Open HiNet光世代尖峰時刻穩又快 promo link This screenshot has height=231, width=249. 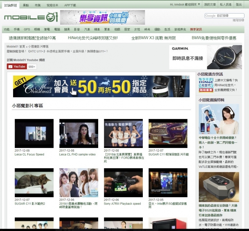[93, 38]
